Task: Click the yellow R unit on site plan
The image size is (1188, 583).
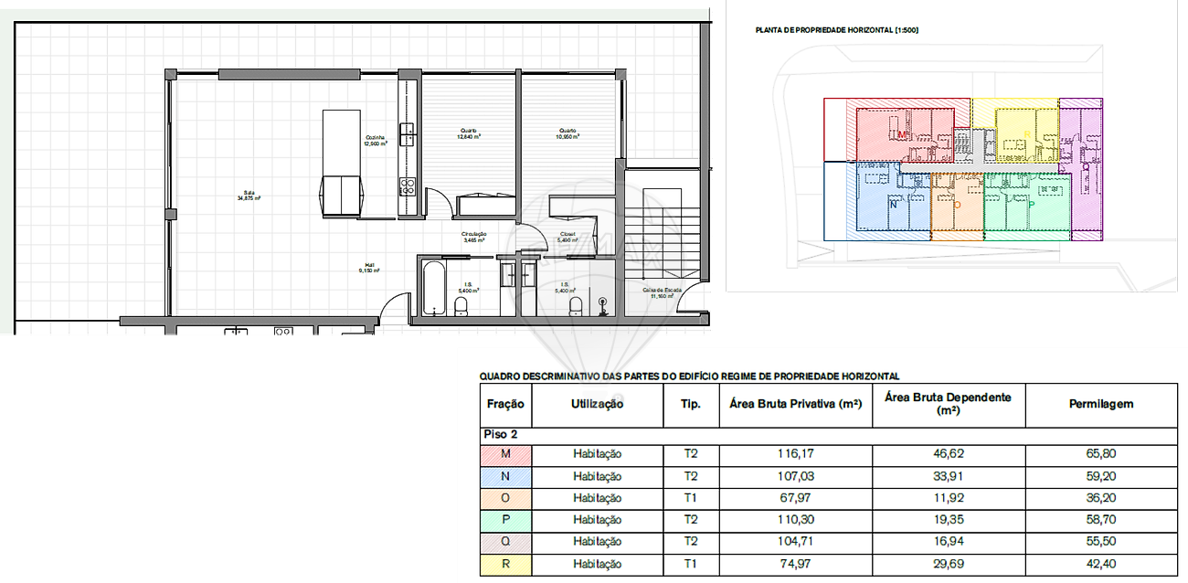Action: tap(1025, 132)
